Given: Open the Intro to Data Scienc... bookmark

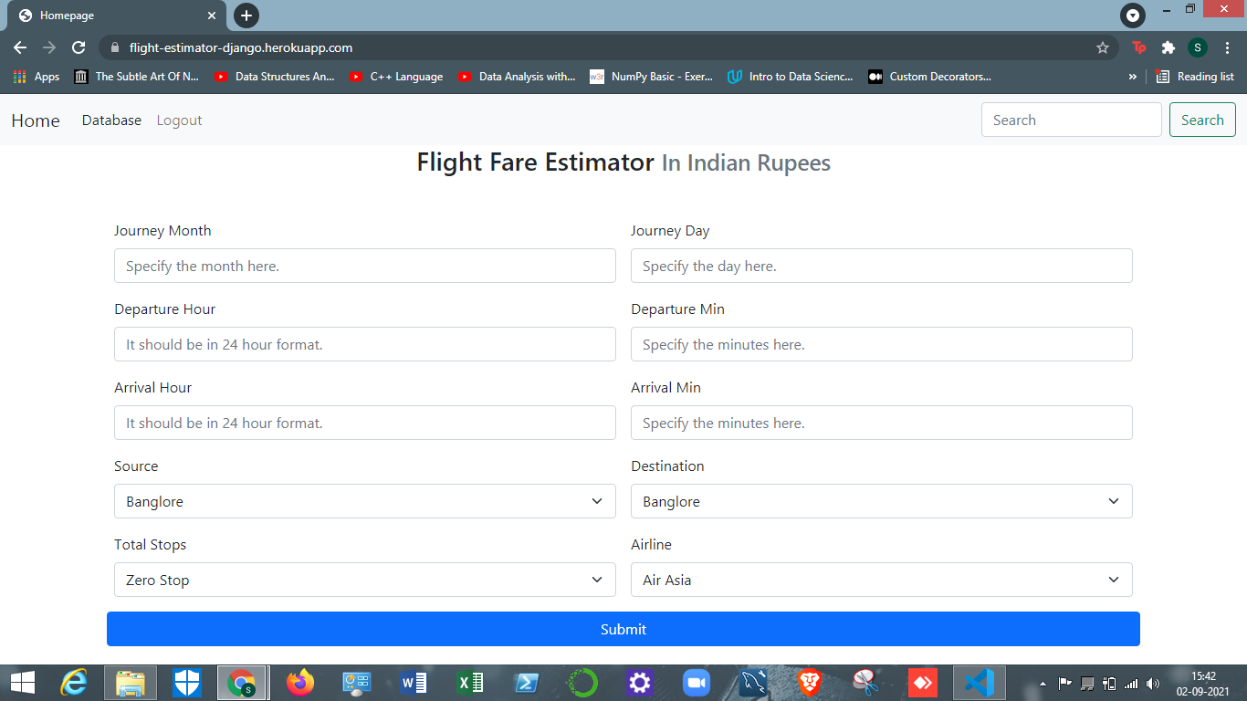Looking at the screenshot, I should [791, 77].
